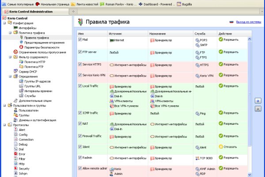
Task: Disable the Radmin rule checkbox
Action: click(x=80, y=157)
